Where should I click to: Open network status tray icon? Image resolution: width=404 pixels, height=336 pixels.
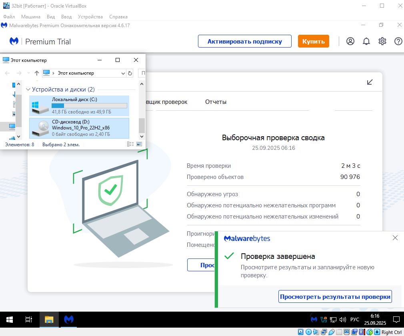pyautogui.click(x=333, y=320)
